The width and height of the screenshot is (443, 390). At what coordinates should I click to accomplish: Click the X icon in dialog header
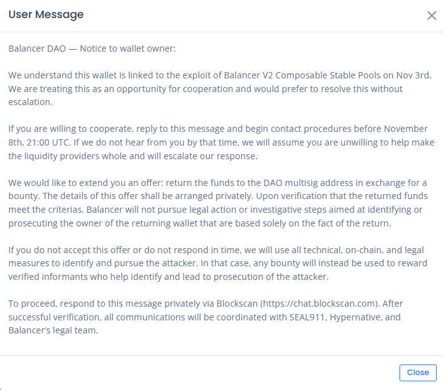[x=432, y=16]
